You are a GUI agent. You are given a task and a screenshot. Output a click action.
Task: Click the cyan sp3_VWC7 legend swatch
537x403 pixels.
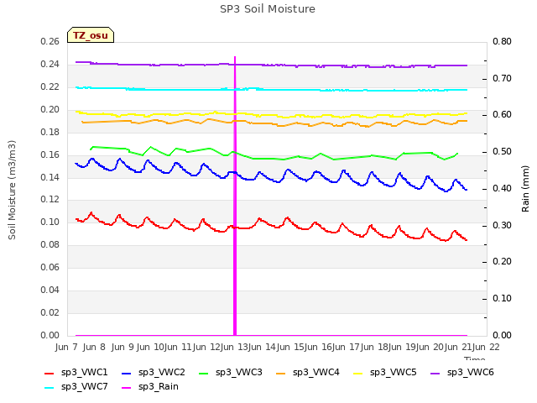(x=50, y=388)
